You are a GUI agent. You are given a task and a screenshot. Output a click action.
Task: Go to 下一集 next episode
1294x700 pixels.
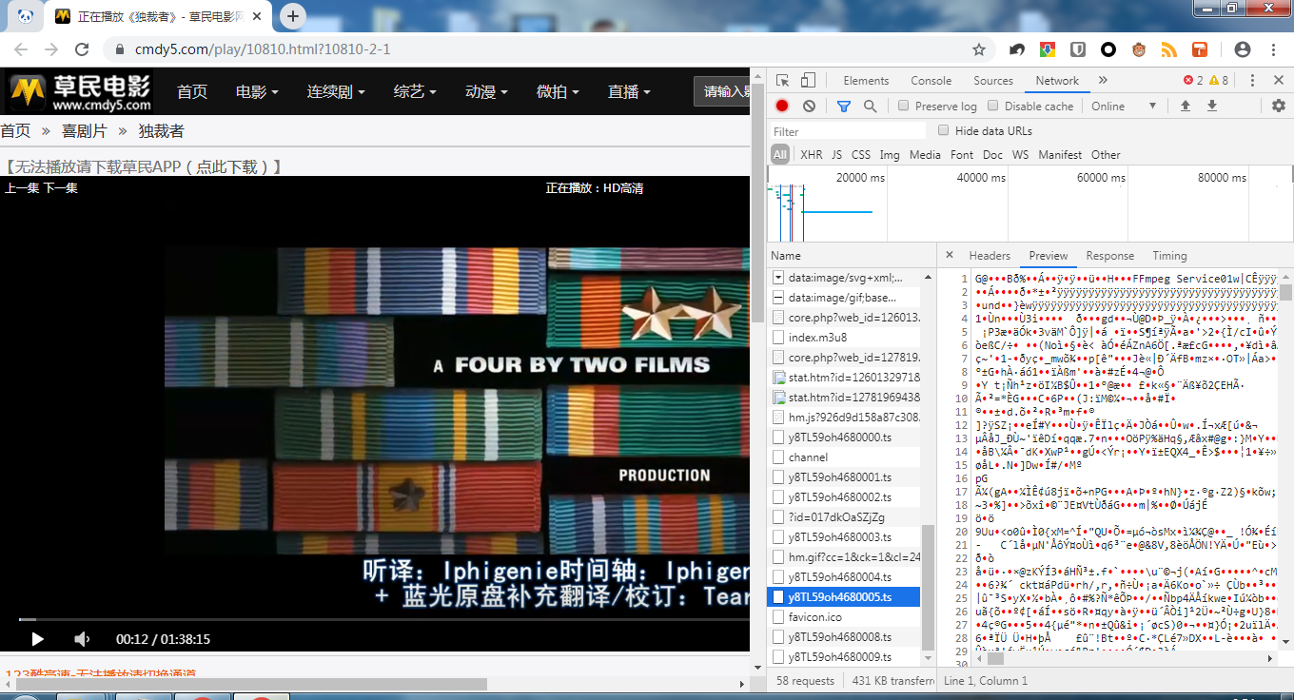tap(60, 188)
